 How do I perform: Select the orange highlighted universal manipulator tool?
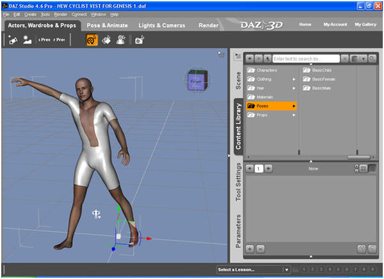[92, 40]
